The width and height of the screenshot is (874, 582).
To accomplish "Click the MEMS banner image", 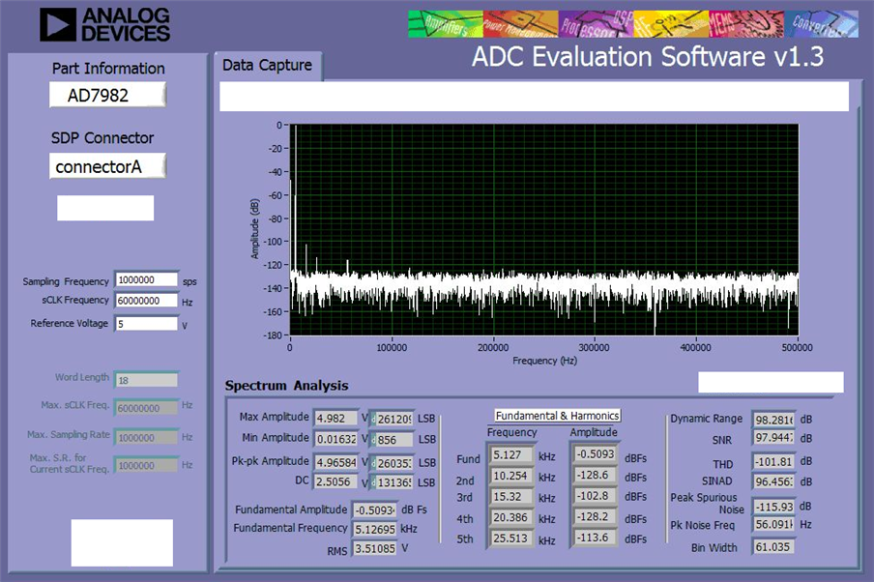I will 746,24.
